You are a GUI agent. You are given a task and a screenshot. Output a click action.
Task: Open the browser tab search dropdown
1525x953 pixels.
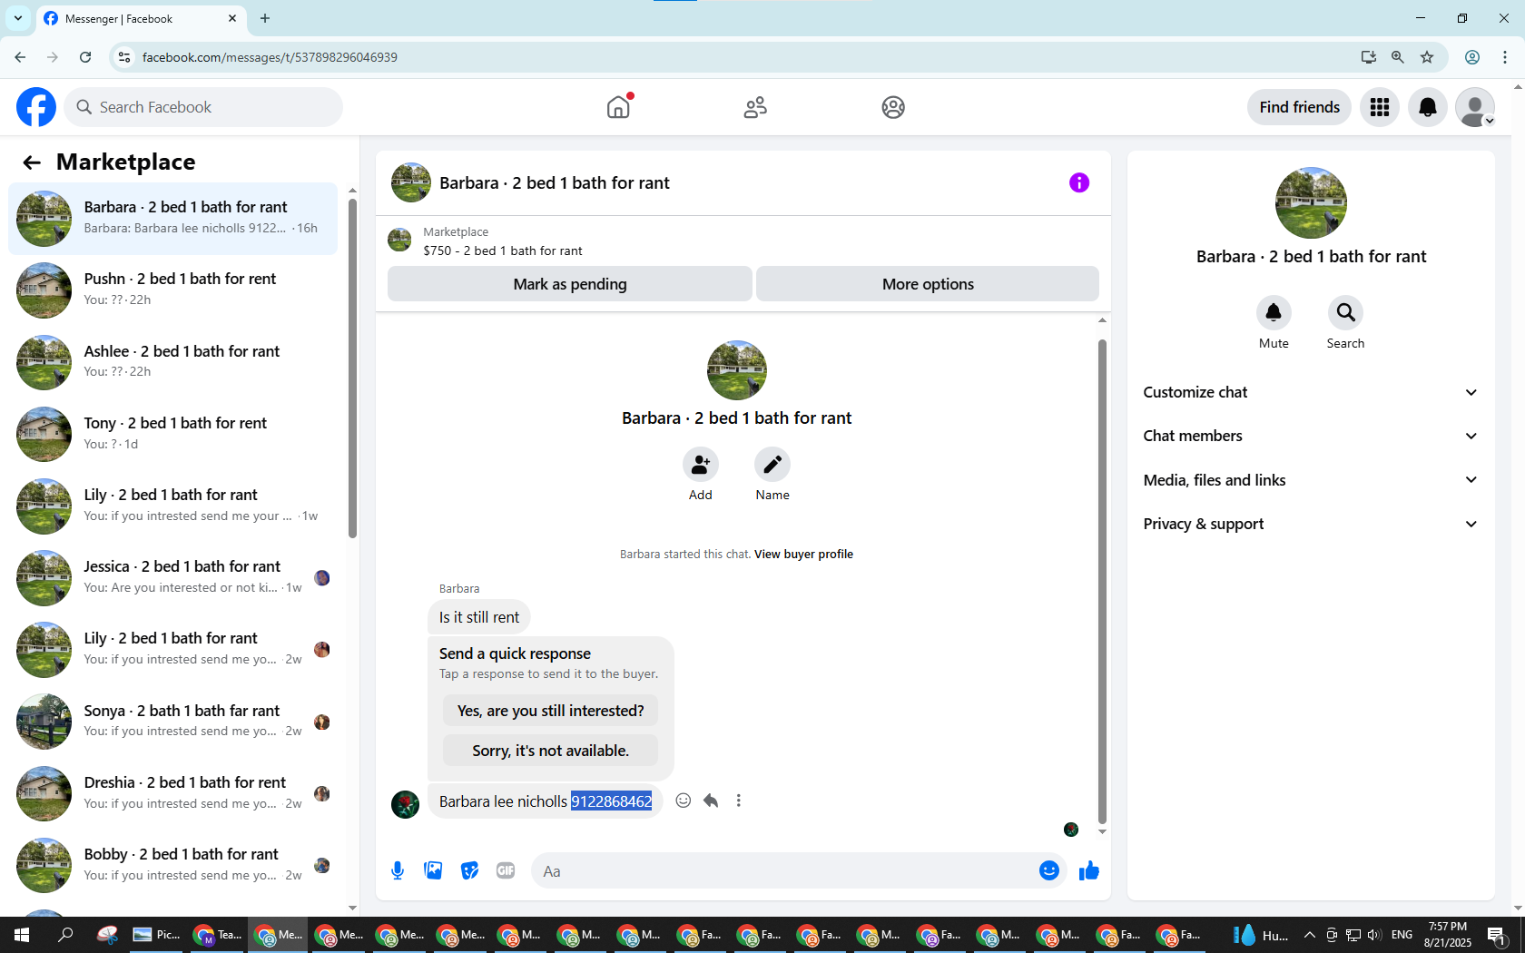coord(18,18)
